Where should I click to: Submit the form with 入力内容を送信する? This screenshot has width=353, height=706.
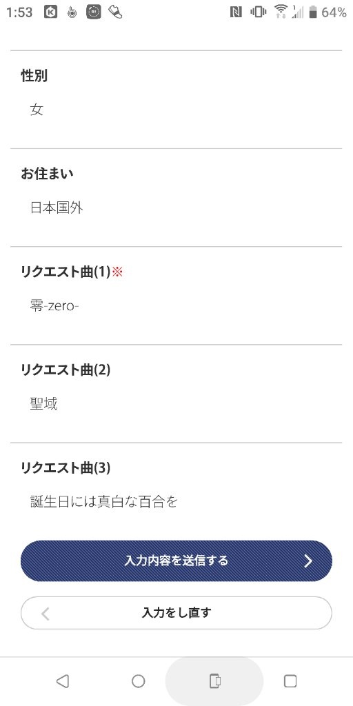(x=176, y=561)
